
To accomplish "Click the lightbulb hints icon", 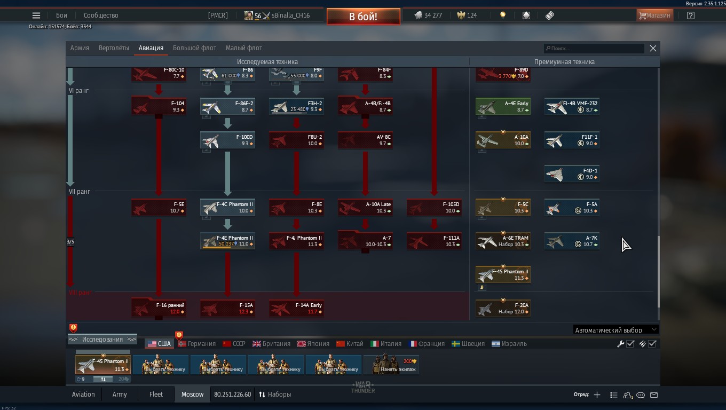I will pyautogui.click(x=502, y=15).
